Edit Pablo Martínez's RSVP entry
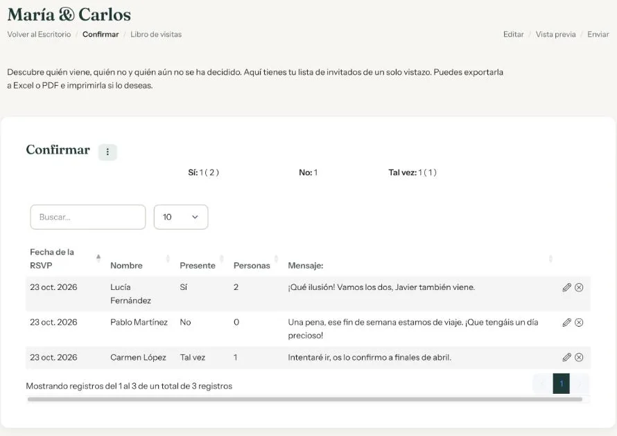Image resolution: width=617 pixels, height=436 pixels. click(566, 323)
